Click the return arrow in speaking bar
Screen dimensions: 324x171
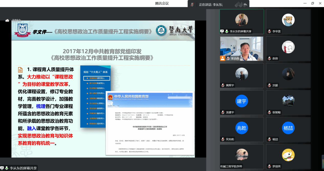point(245,4)
